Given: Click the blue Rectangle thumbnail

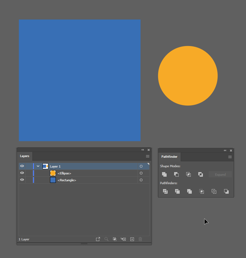Looking at the screenshot, I should pos(53,180).
